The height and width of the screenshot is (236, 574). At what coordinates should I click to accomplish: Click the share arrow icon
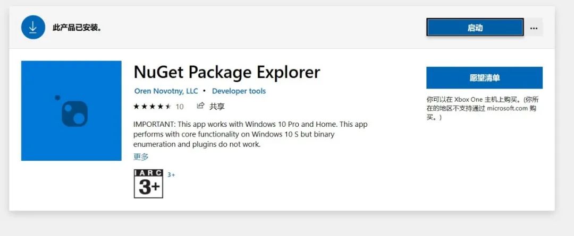click(200, 106)
